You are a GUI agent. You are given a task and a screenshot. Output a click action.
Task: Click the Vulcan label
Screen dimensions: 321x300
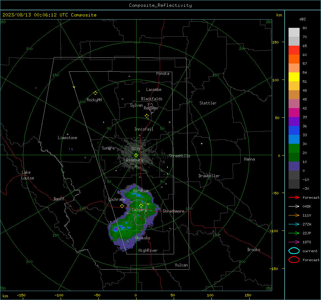(181, 265)
